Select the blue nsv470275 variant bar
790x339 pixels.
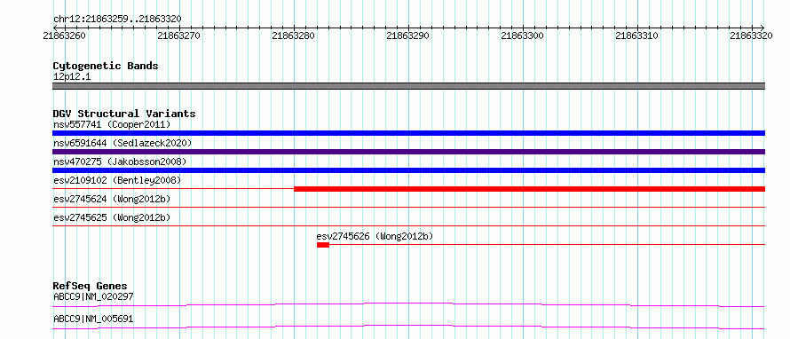click(408, 170)
